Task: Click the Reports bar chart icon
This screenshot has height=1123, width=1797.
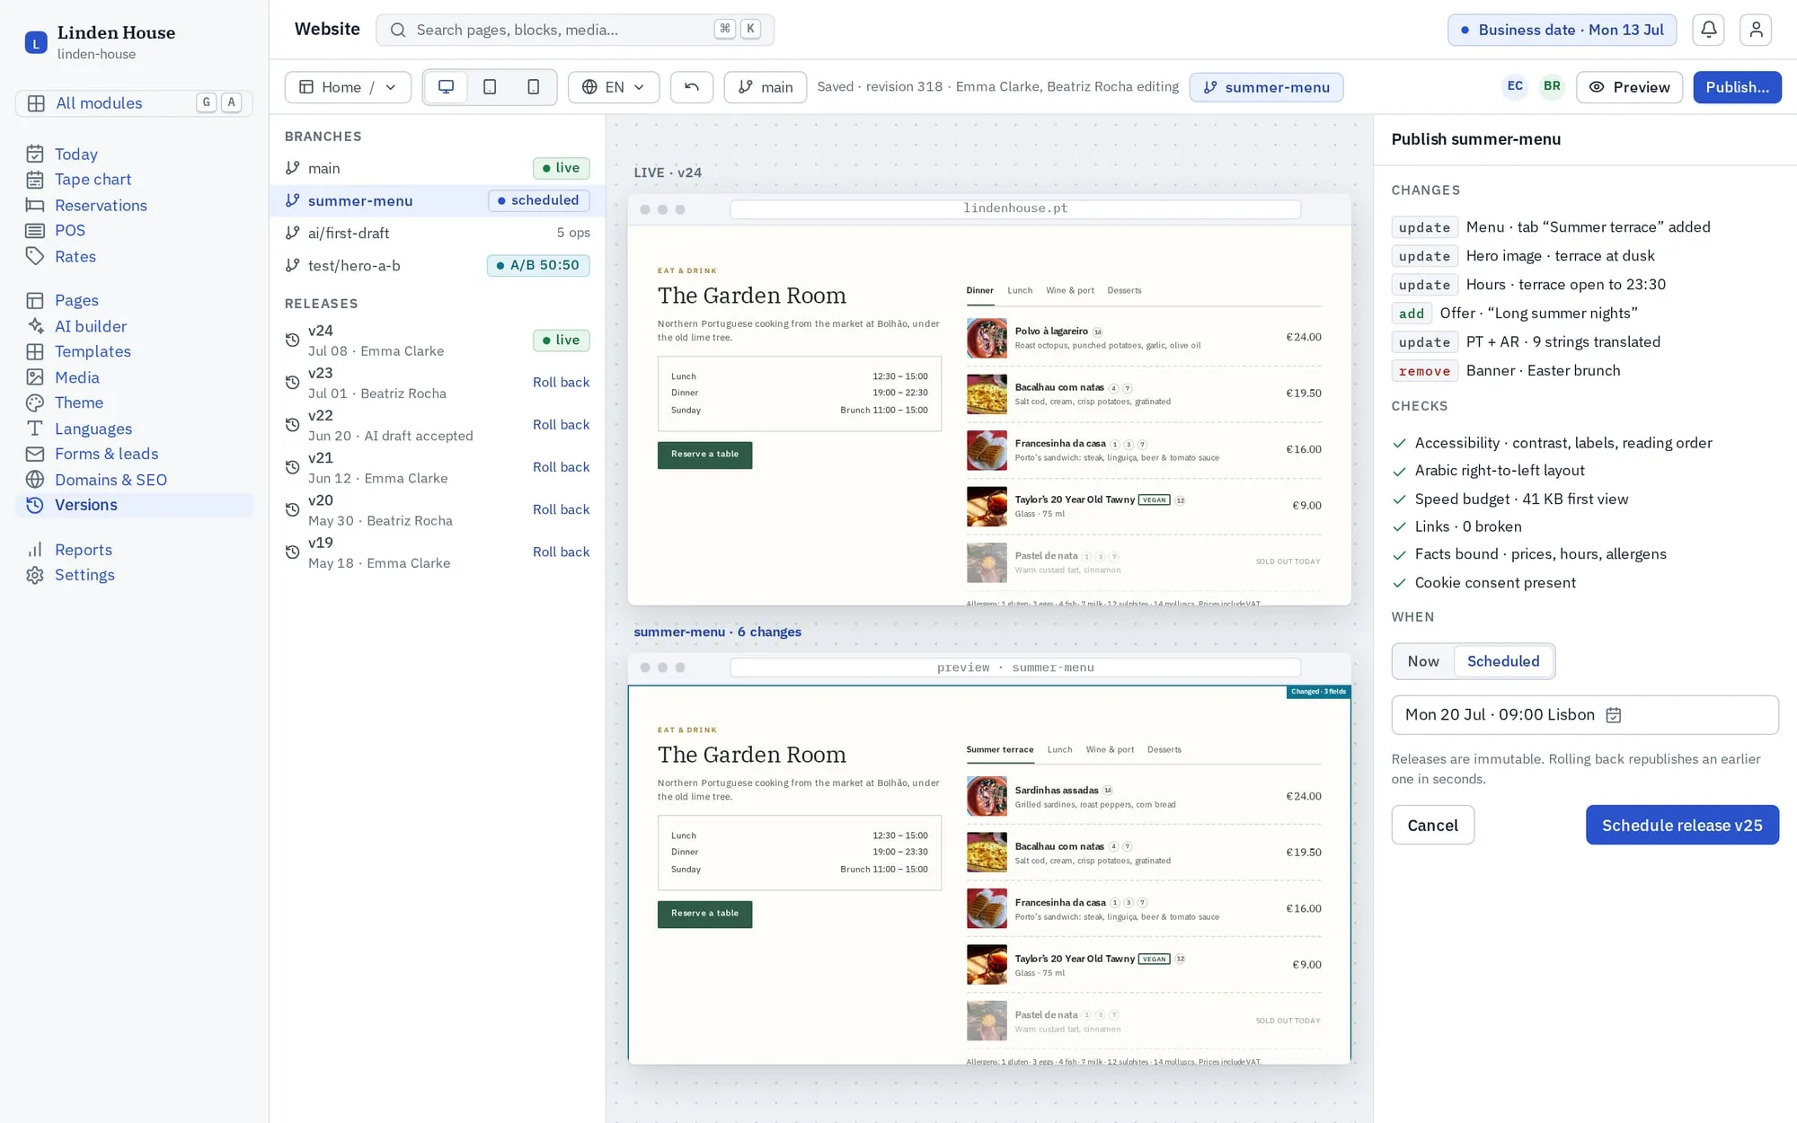Action: pos(35,550)
